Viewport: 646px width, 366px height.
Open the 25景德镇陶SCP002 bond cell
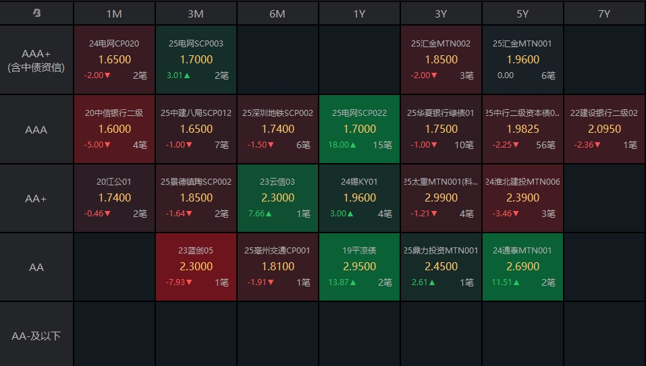pyautogui.click(x=196, y=198)
